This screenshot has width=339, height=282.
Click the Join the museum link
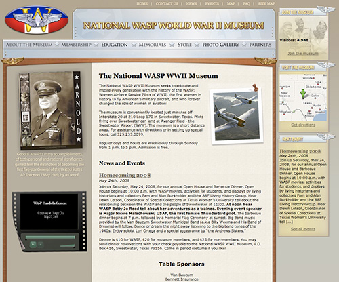pos(303,54)
